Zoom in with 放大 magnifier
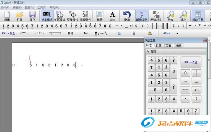Viewport: 211px width, 132px height. (x=170, y=16)
